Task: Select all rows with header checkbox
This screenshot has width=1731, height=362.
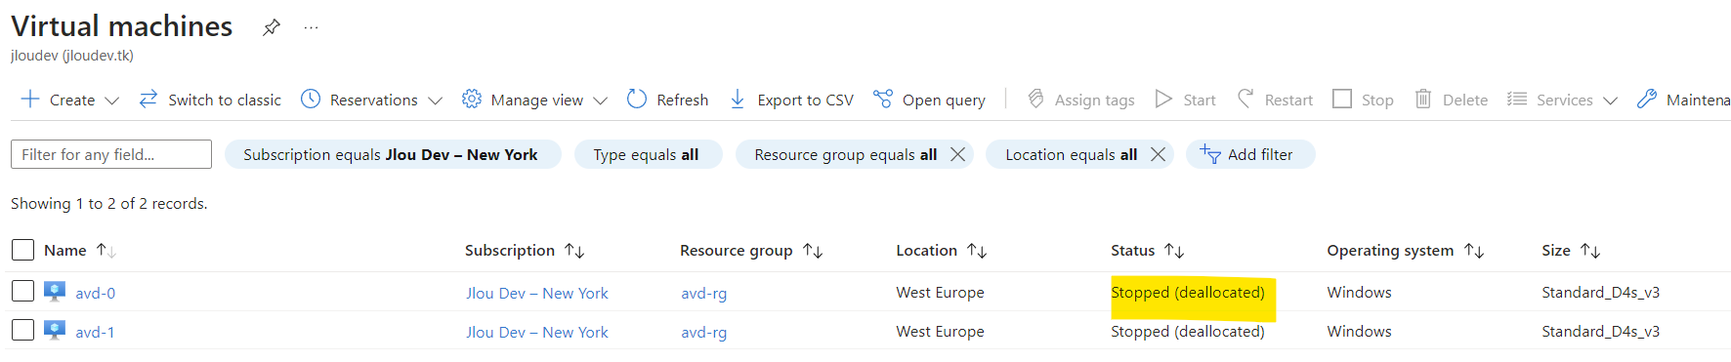Action: (23, 251)
